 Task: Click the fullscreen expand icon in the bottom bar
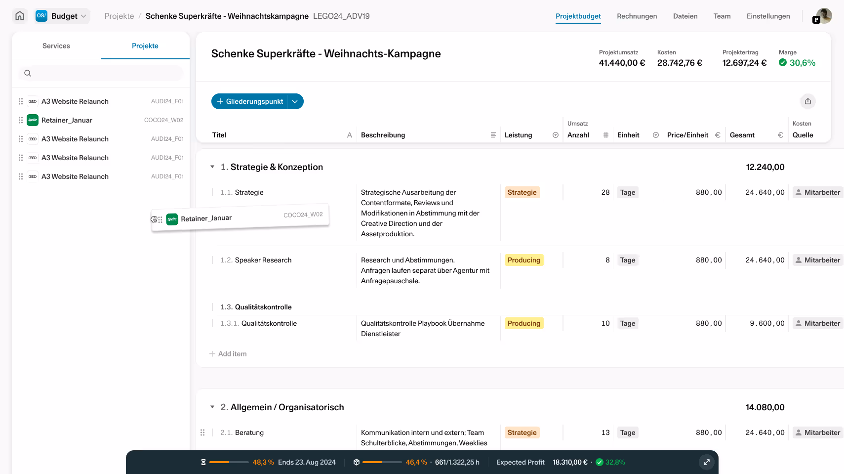(x=707, y=462)
